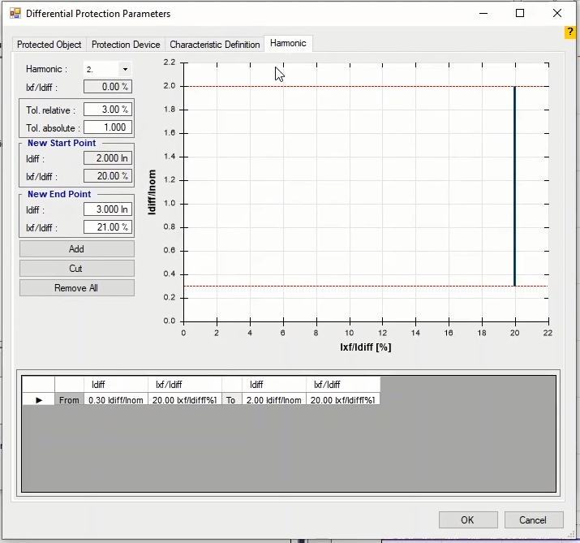The width and height of the screenshot is (580, 543).
Task: Click the vertical characteristic line on chart
Action: 514,187
